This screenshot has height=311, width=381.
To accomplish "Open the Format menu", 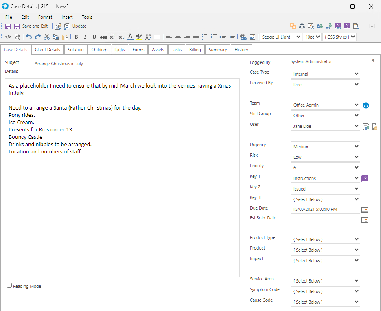I will tap(45, 17).
